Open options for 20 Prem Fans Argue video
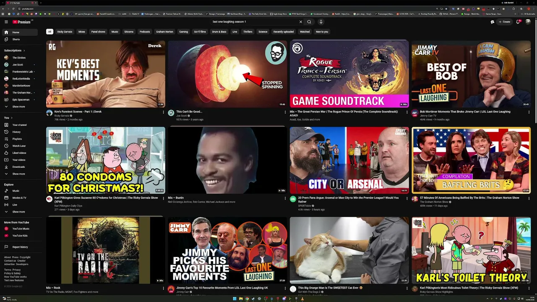The height and width of the screenshot is (302, 537). click(x=407, y=198)
